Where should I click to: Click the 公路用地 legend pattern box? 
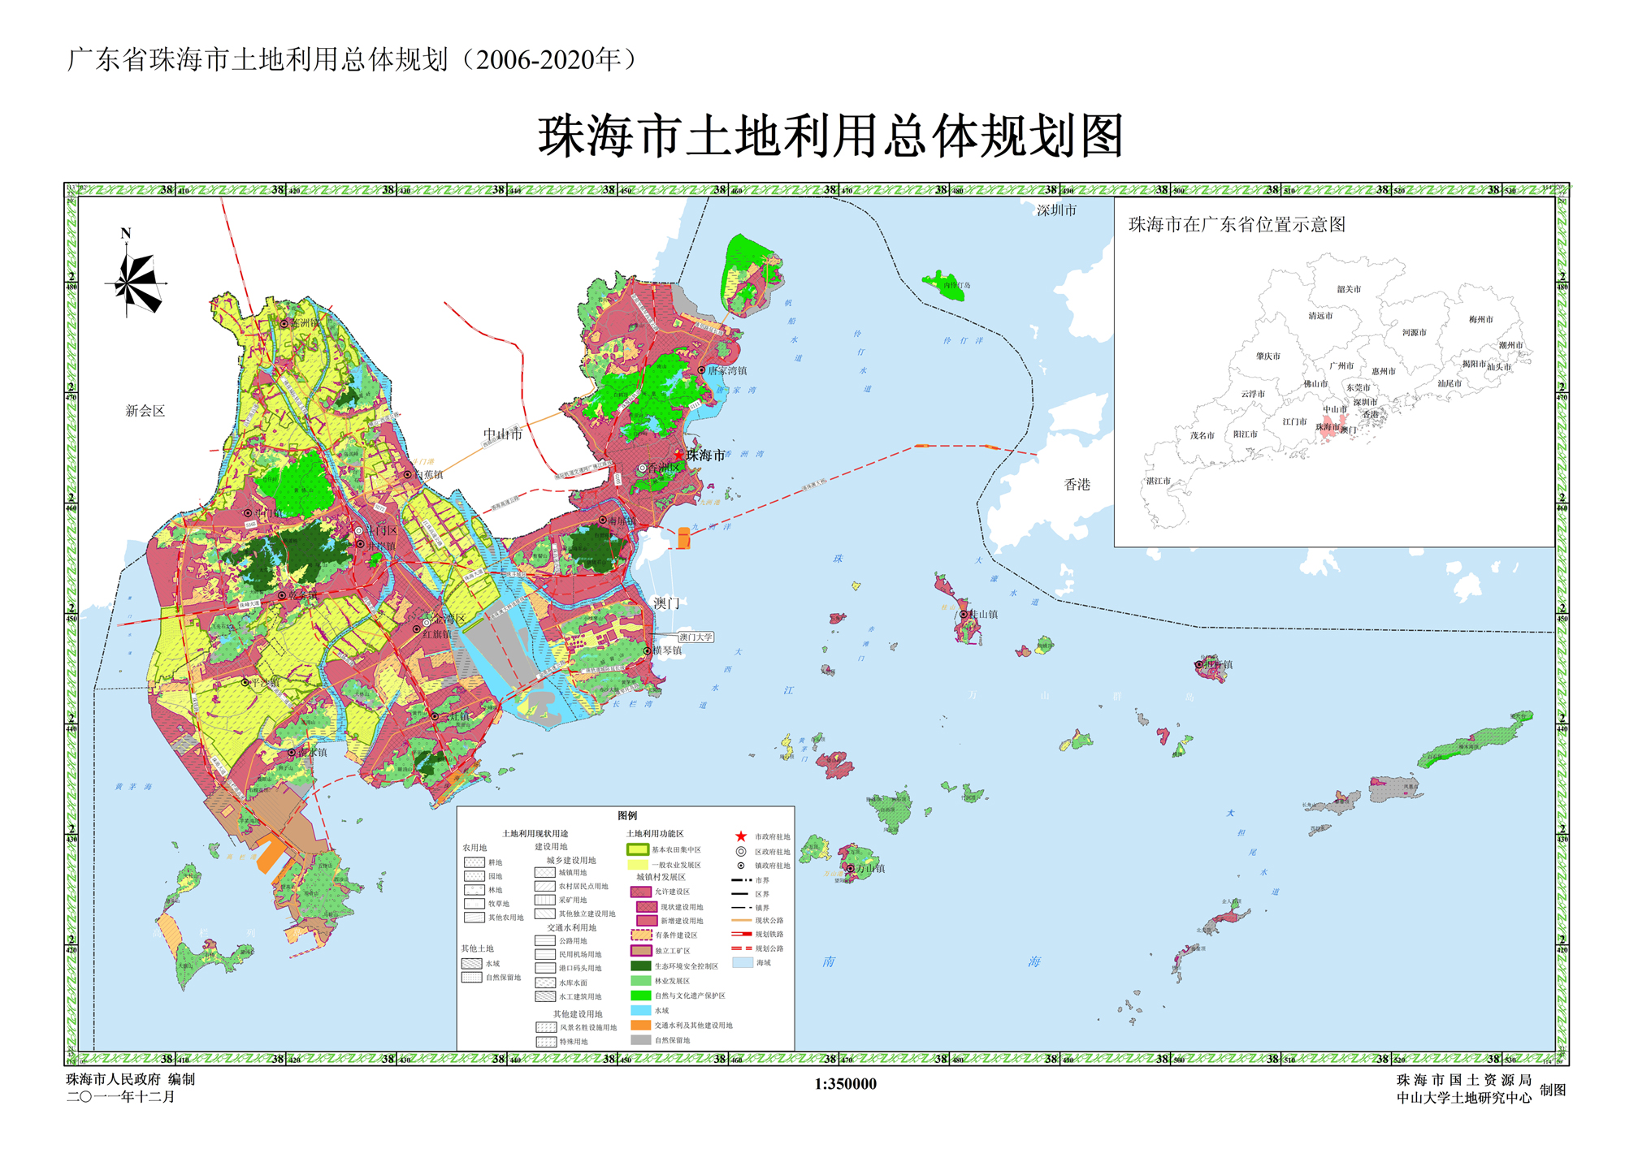click(x=545, y=940)
